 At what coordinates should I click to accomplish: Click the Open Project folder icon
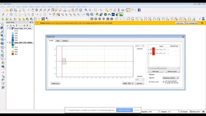pyautogui.click(x=7, y=10)
